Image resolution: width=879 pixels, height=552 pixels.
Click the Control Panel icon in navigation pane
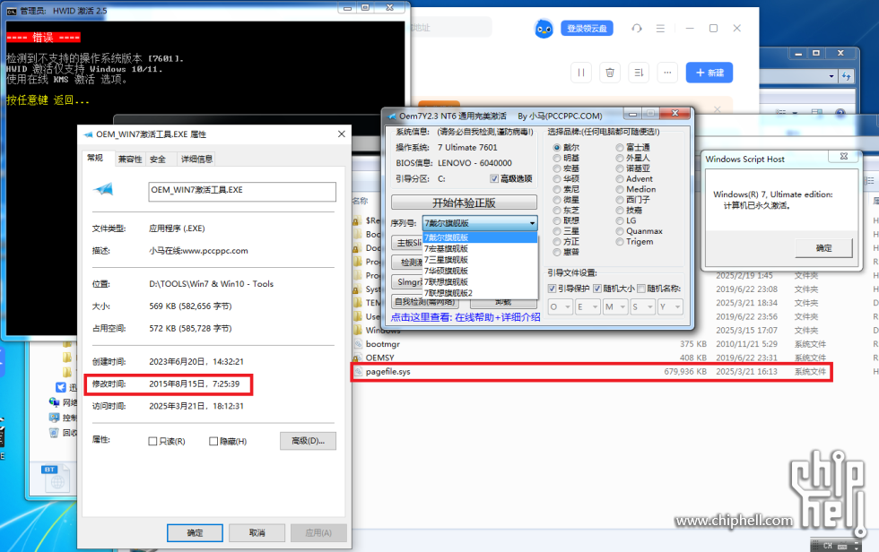click(54, 417)
